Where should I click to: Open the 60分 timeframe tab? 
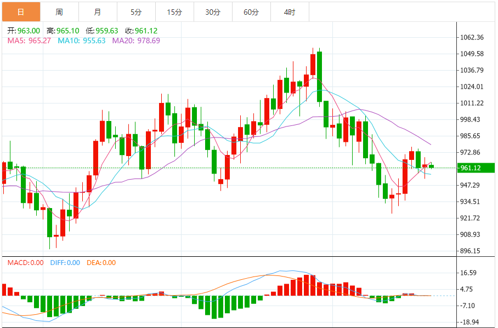pos(252,12)
